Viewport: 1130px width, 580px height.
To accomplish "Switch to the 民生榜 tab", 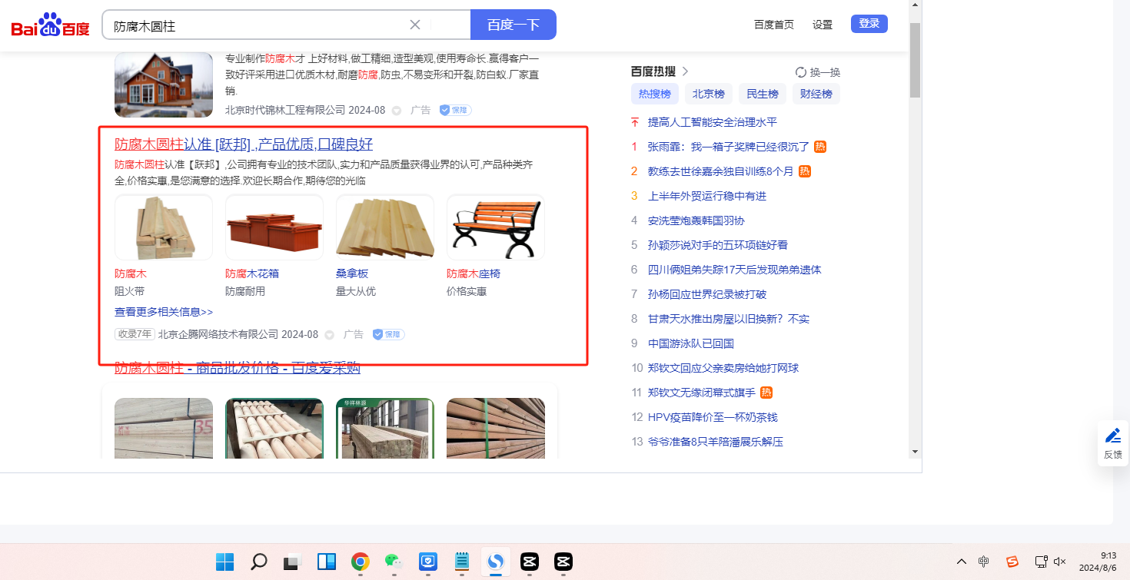I will tap(763, 94).
